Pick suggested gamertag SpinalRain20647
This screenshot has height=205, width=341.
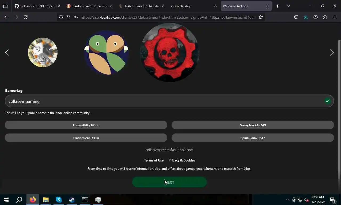[x=253, y=138]
